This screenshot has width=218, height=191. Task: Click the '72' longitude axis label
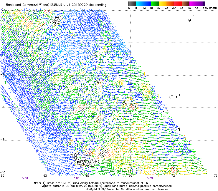173,176
